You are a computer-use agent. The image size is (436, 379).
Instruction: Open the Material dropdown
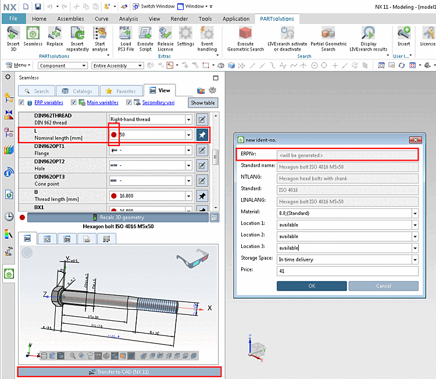point(414,212)
